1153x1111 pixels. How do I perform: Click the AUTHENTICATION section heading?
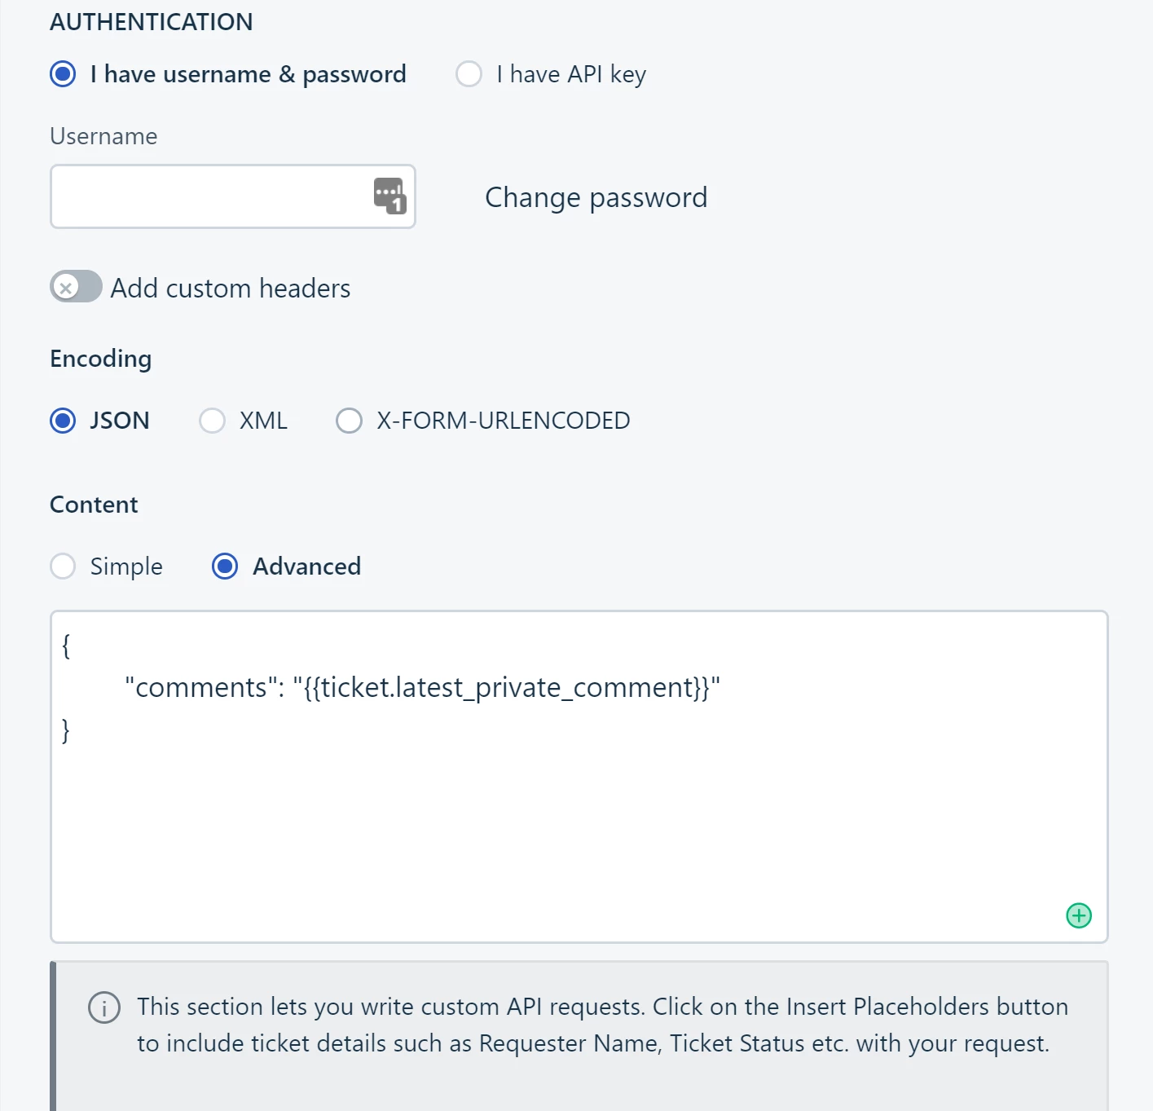pos(152,22)
